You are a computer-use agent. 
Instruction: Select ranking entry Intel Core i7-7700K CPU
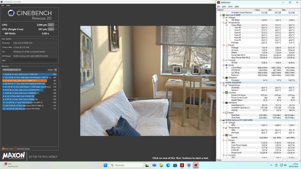[29, 74]
